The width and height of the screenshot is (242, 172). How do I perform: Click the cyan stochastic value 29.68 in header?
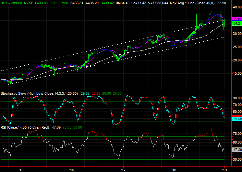[85, 93]
